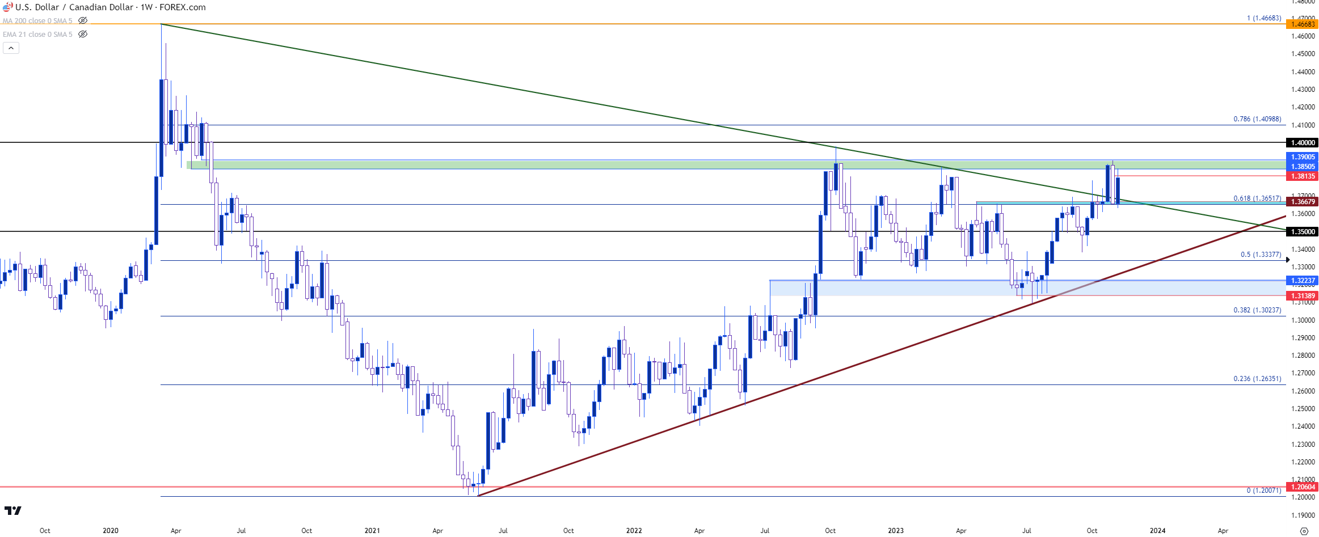Click the current price label 1.36679

(x=1302, y=201)
